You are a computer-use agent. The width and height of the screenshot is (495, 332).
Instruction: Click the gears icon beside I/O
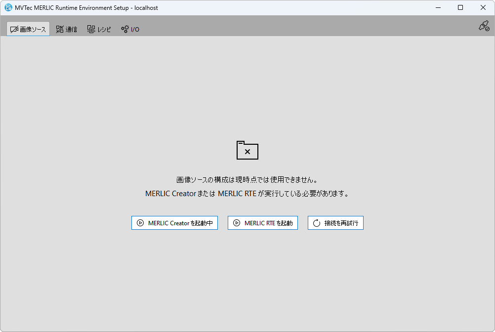tap(125, 29)
